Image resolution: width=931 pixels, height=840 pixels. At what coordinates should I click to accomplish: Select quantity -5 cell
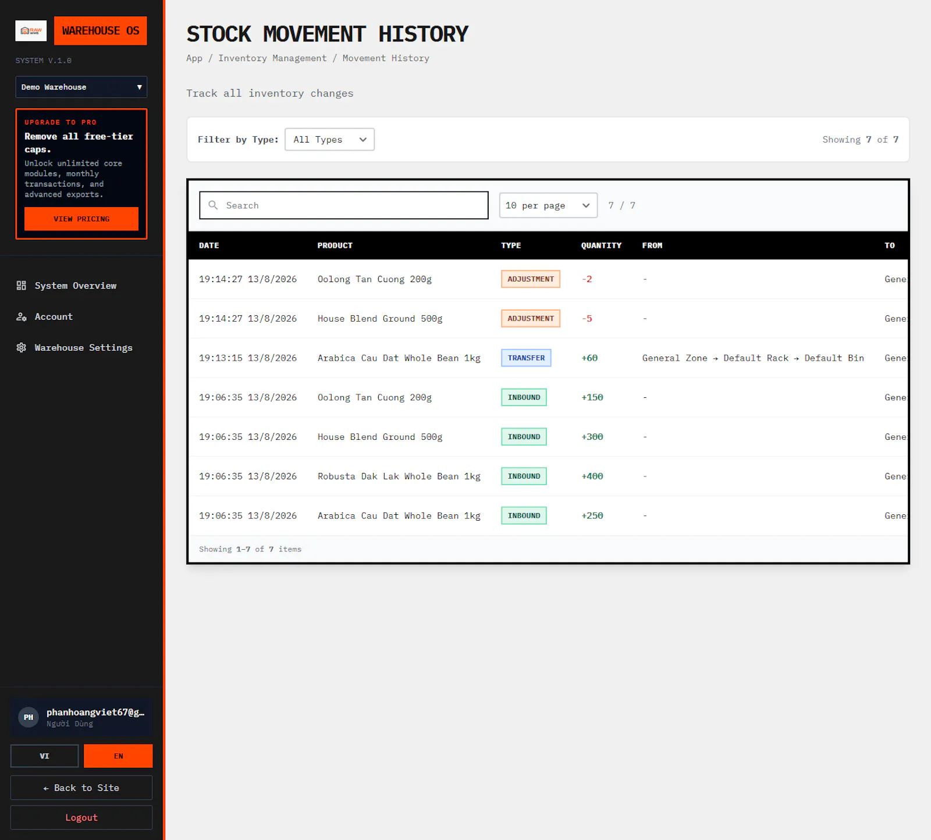click(587, 319)
